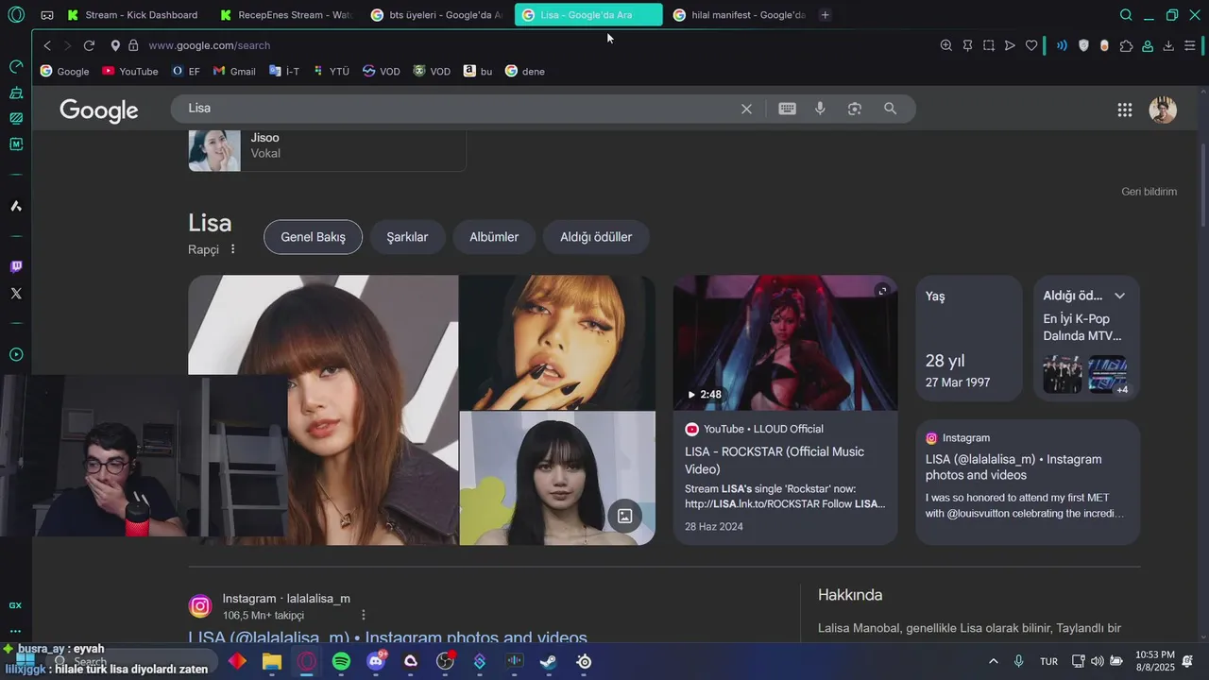Viewport: 1209px width, 680px height.
Task: Select the Aldığı ödüller chip
Action: click(596, 237)
